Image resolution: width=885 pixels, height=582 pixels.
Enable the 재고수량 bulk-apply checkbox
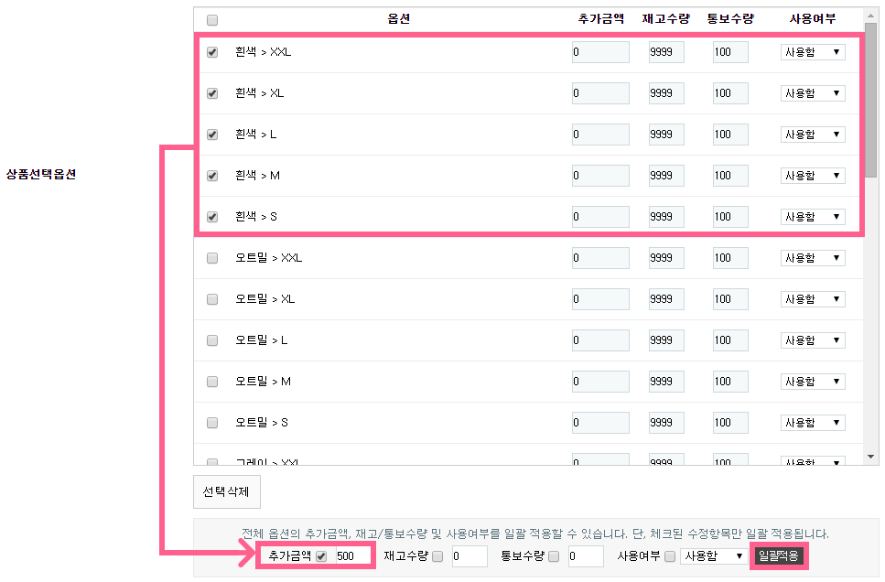click(x=437, y=555)
